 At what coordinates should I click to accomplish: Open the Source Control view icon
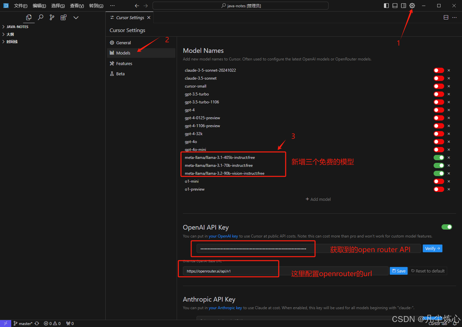tap(52, 18)
